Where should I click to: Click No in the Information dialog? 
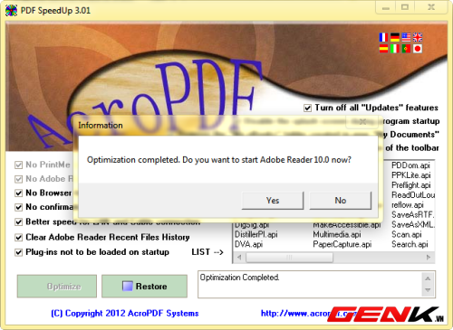[341, 201]
